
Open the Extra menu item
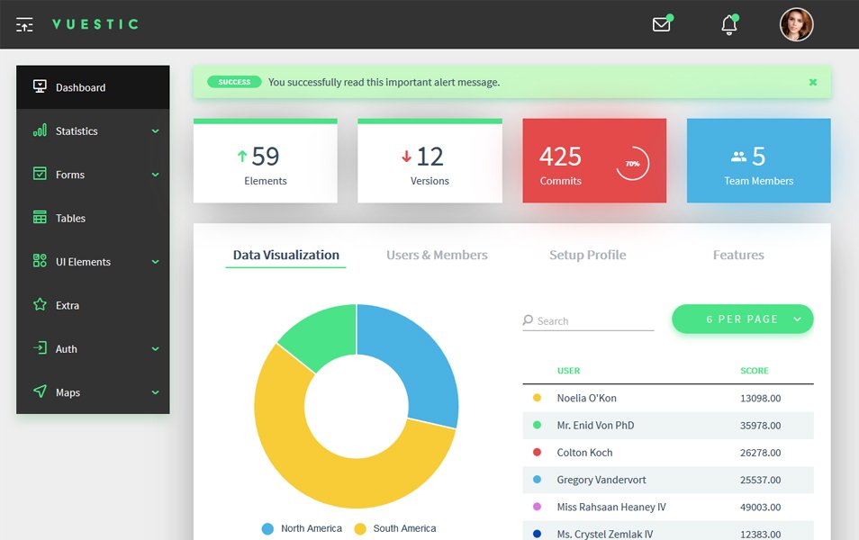93,305
